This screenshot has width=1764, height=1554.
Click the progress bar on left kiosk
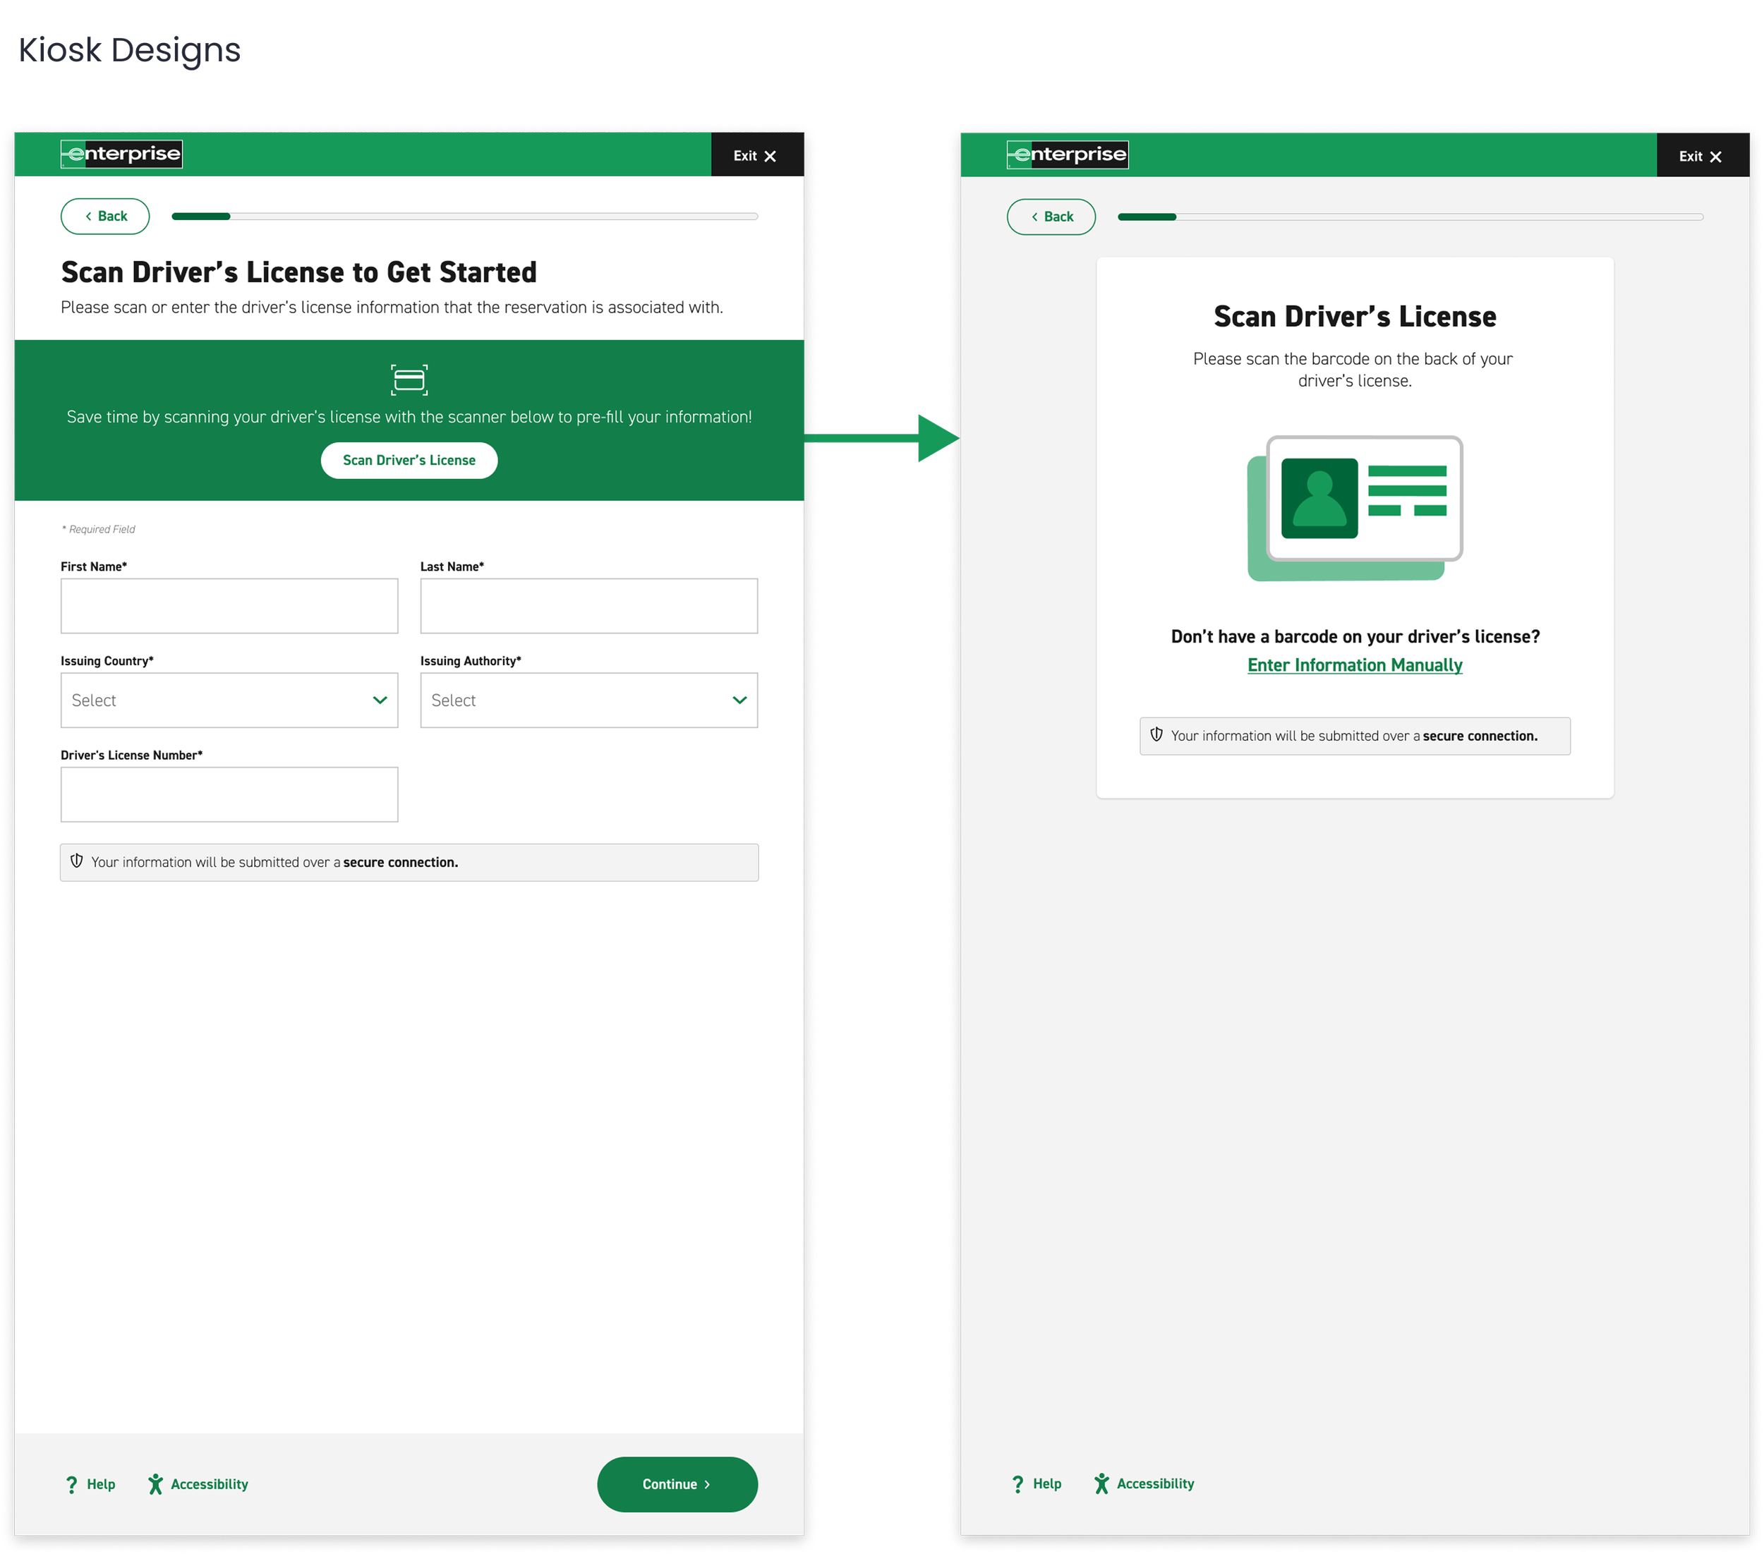click(x=464, y=217)
